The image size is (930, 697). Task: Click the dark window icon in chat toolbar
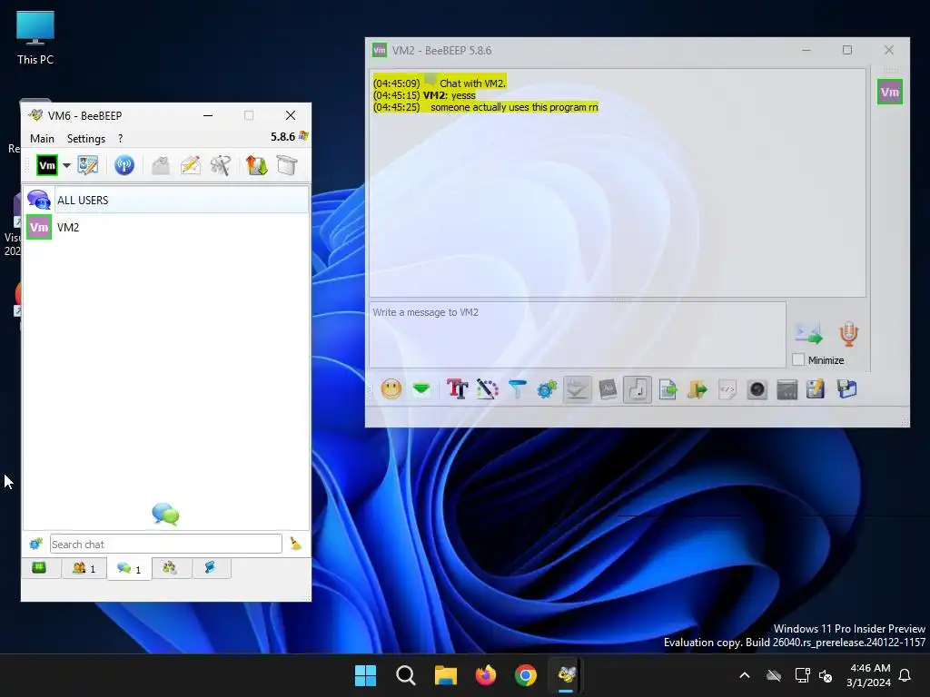click(x=787, y=389)
